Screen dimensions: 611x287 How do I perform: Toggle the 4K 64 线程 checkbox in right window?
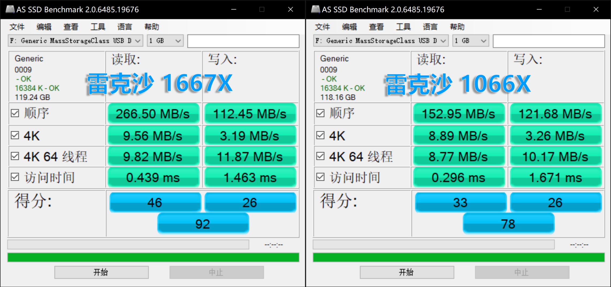320,156
